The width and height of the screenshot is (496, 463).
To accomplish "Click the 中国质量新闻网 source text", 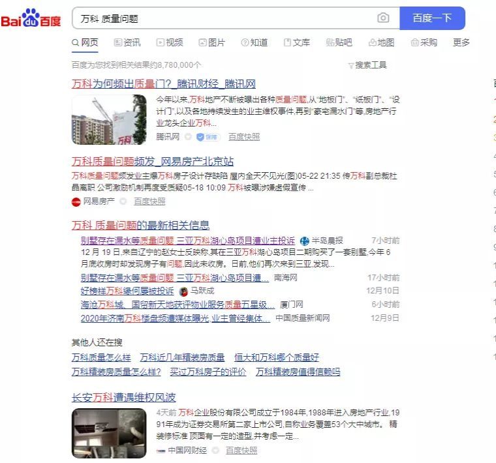I will pyautogui.click(x=303, y=318).
